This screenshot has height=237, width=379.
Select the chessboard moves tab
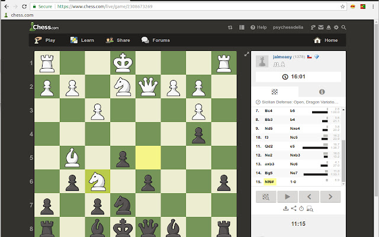point(275,92)
